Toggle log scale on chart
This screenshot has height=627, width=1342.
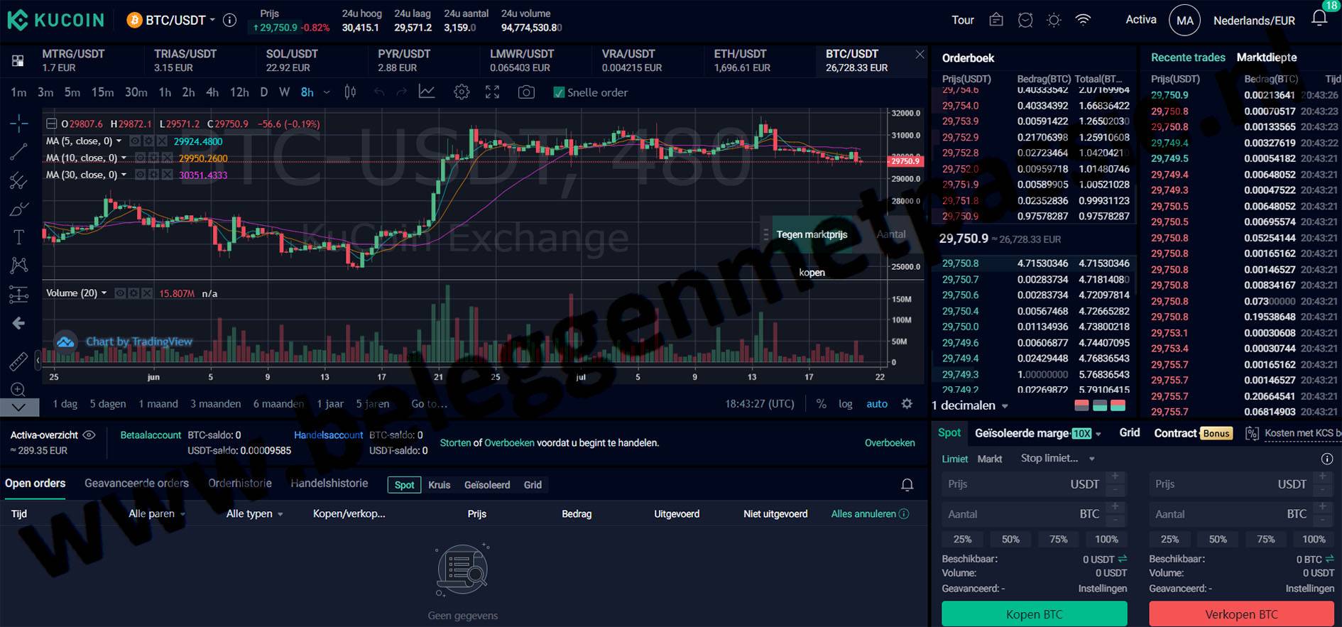[x=845, y=403]
